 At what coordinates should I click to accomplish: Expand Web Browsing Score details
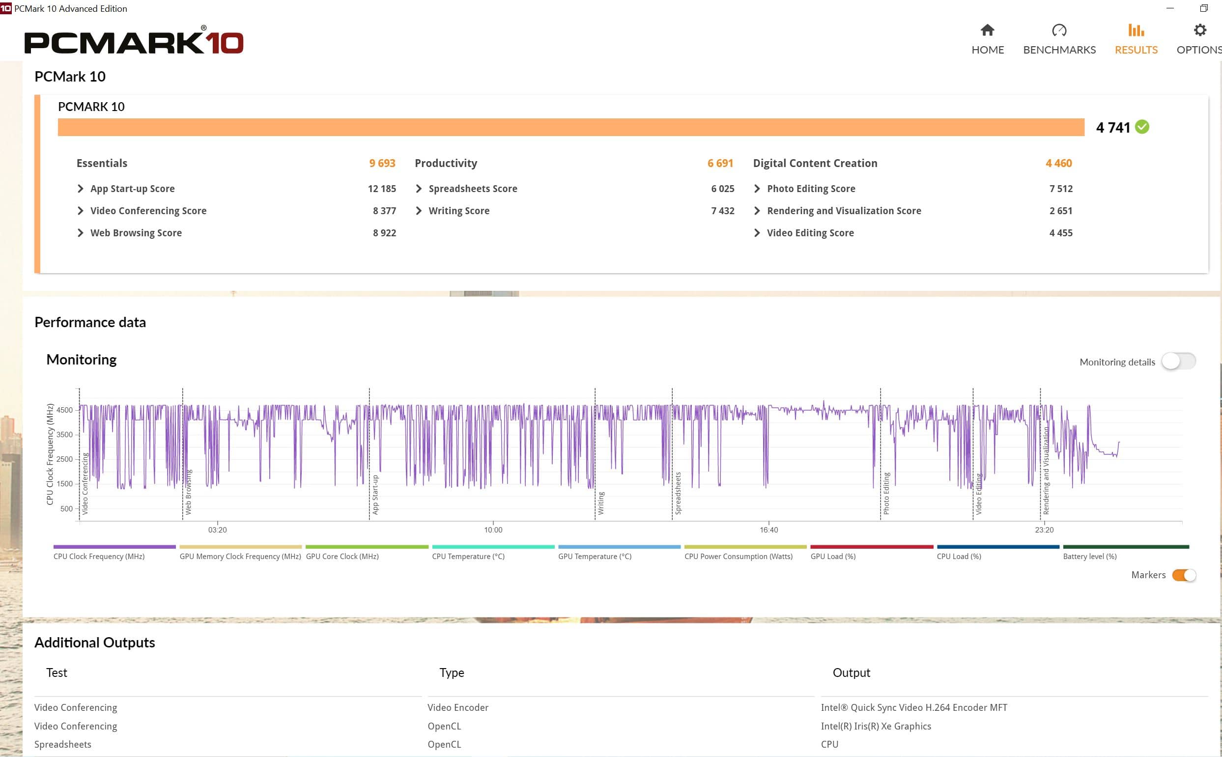pyautogui.click(x=81, y=232)
